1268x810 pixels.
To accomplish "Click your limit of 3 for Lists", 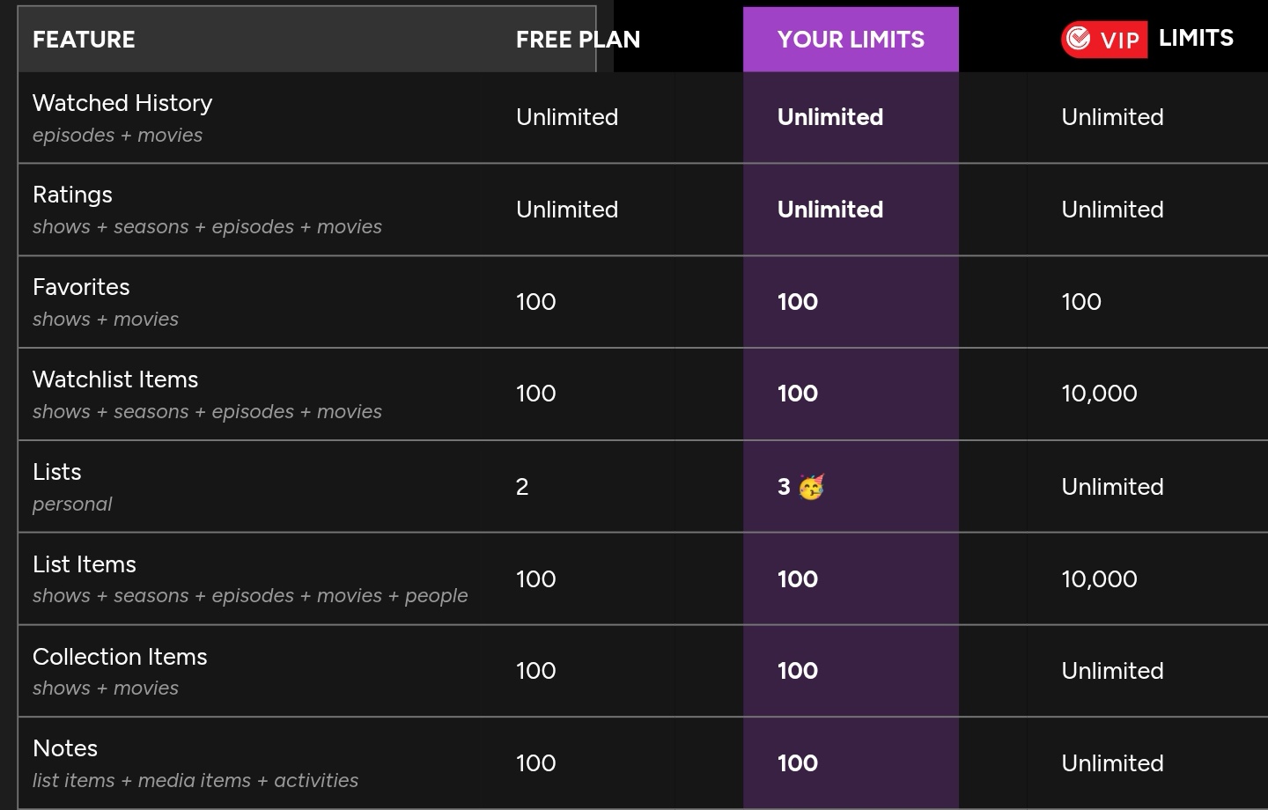I will pyautogui.click(x=784, y=487).
